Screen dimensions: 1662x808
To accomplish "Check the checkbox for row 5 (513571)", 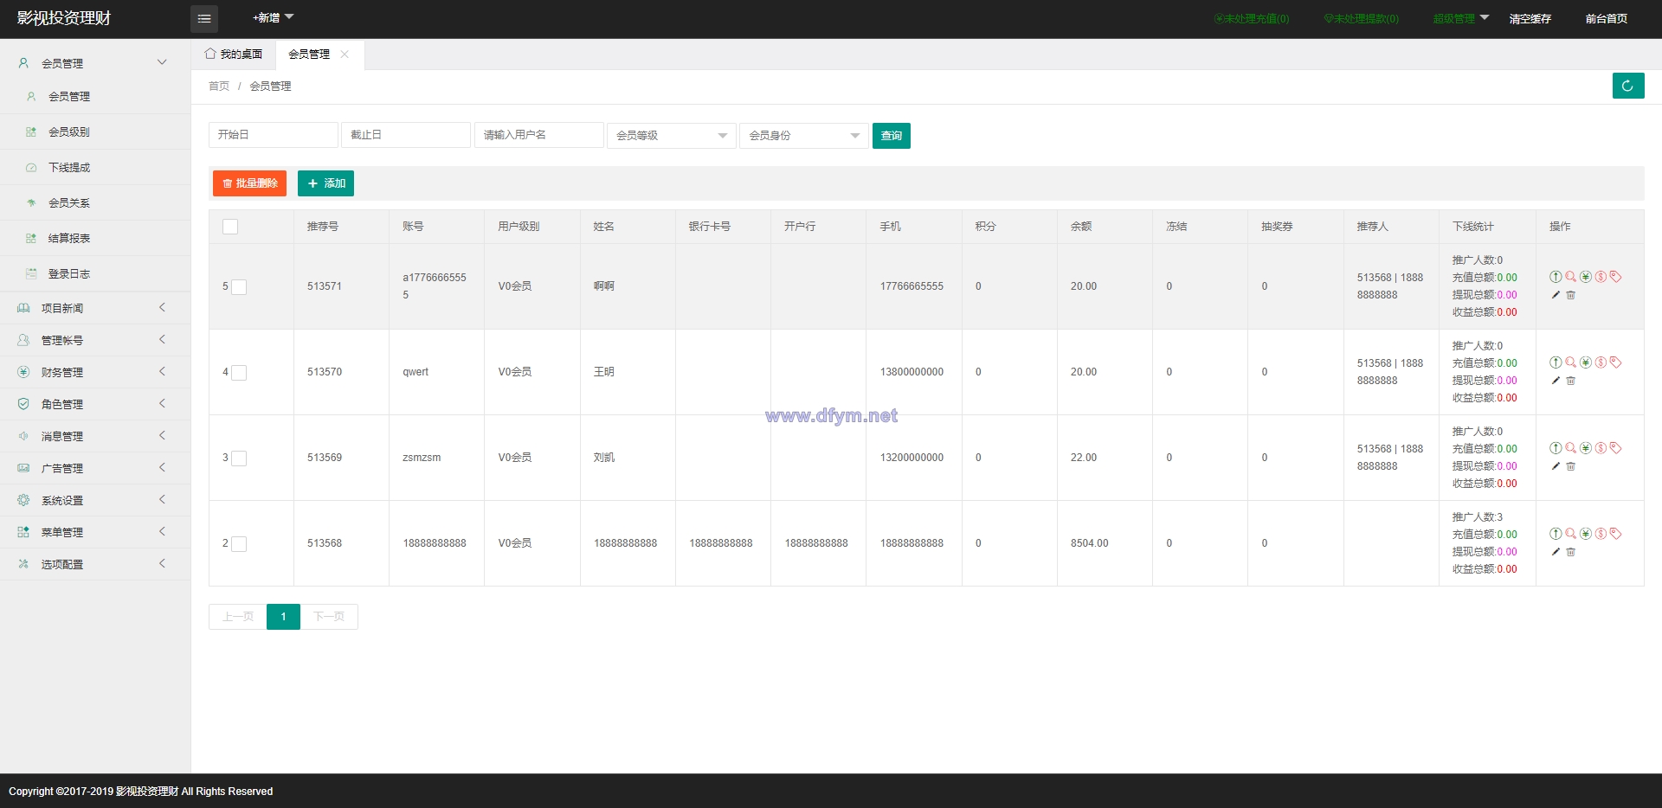I will pyautogui.click(x=239, y=287).
